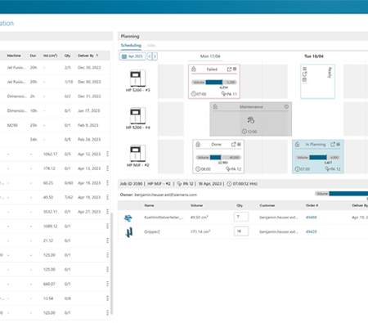The height and width of the screenshot is (323, 368).
Task: Select the Feb 24, 2023 delivery date
Action: 89,140
